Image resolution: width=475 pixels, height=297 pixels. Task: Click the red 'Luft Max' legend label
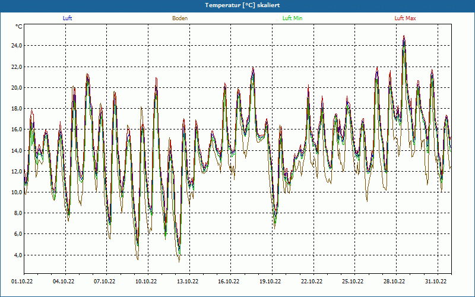click(x=405, y=18)
